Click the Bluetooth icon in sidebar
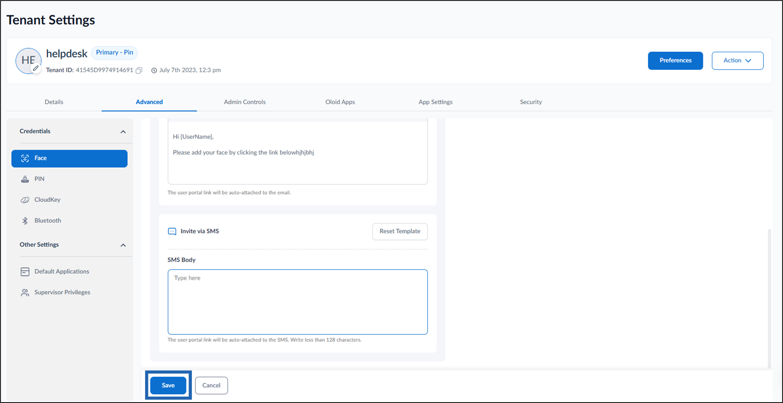Image resolution: width=783 pixels, height=403 pixels. coord(25,220)
